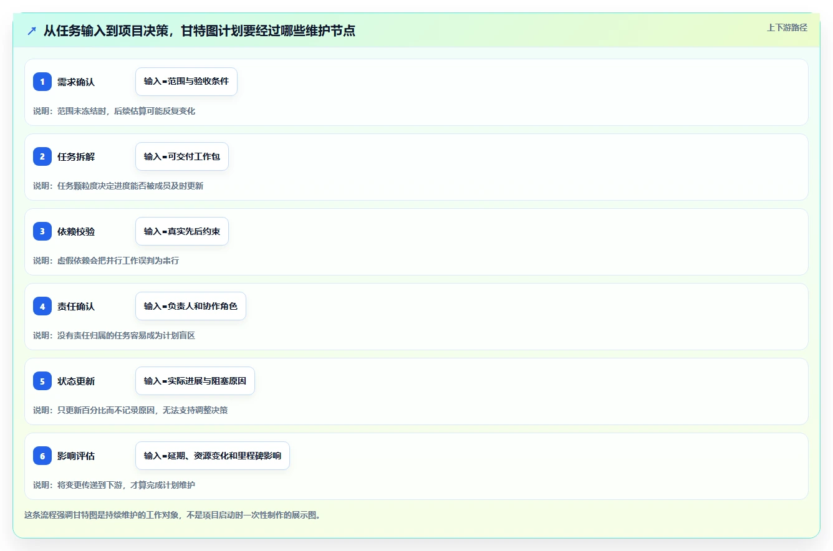Click the note 虚假依赖会把并行工作误判为串行
This screenshot has width=833, height=551.
click(x=118, y=261)
